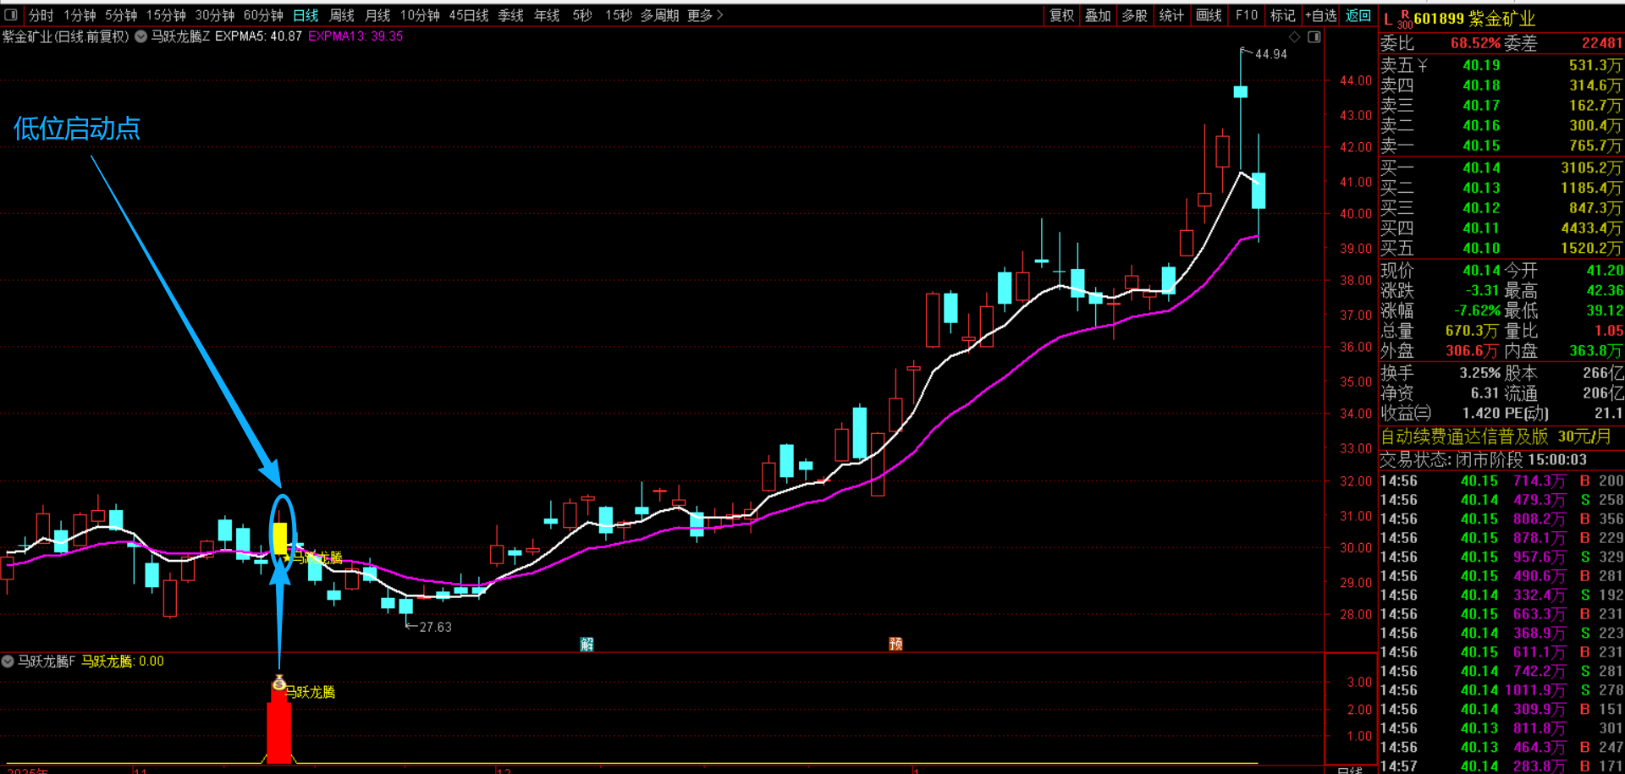Image resolution: width=1625 pixels, height=774 pixels.
Task: Switch to 年线 yearly chart
Action: click(x=547, y=15)
